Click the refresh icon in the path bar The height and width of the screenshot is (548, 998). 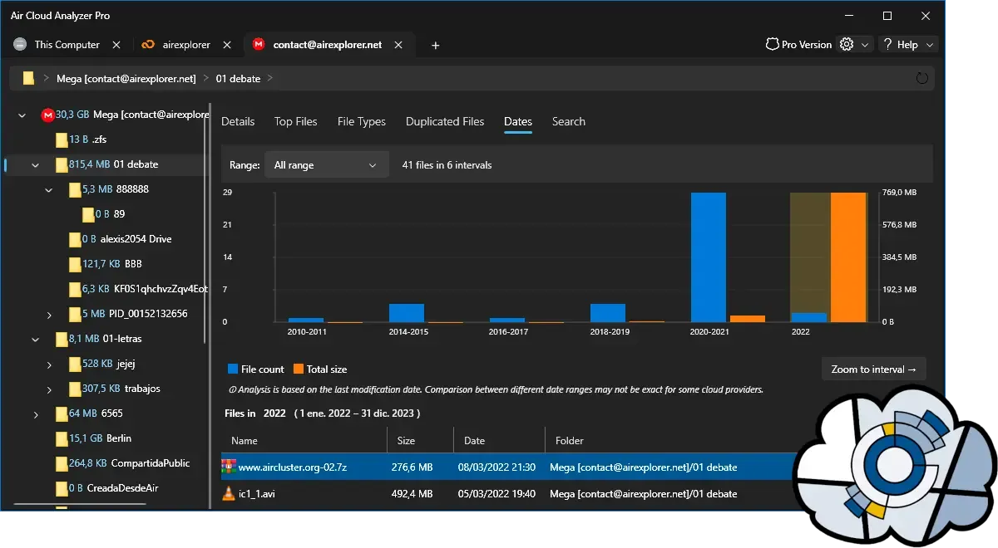(921, 78)
